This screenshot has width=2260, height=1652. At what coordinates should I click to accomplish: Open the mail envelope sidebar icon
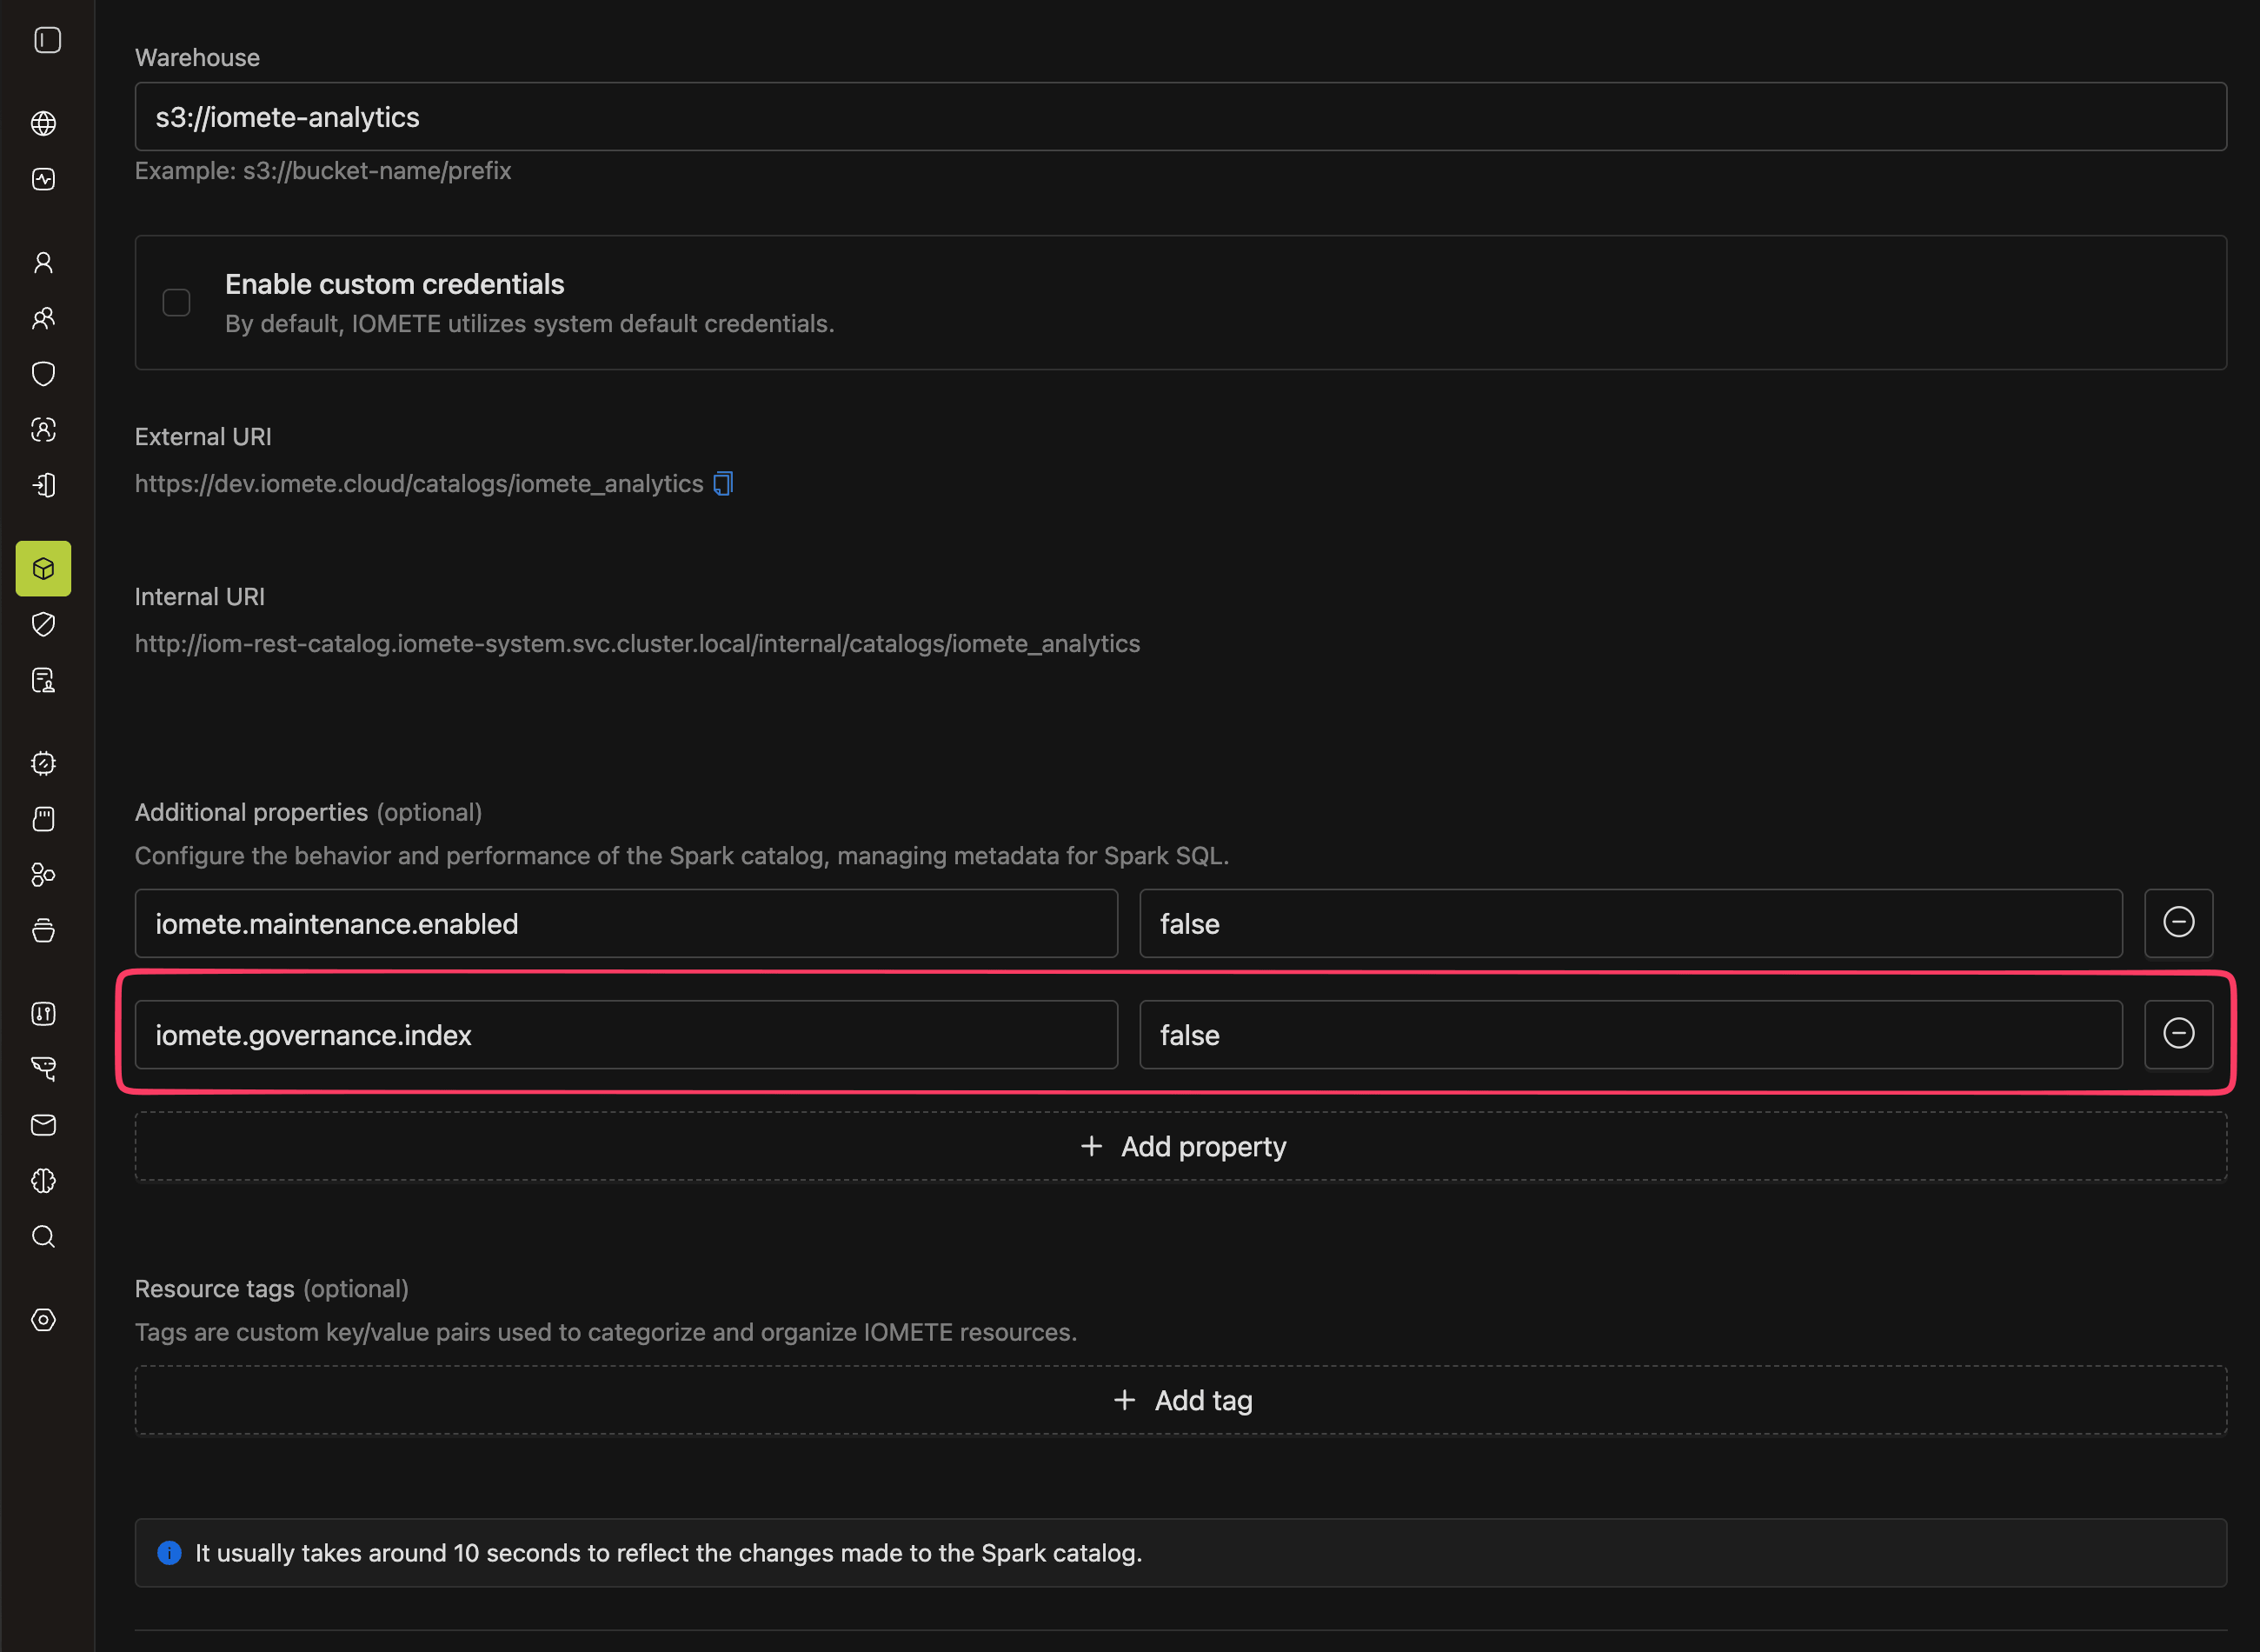pyautogui.click(x=43, y=1125)
